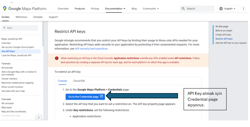Viewport: 250px width, 127px height.
Task: Click the search magnifier icon
Action: tap(183, 9)
